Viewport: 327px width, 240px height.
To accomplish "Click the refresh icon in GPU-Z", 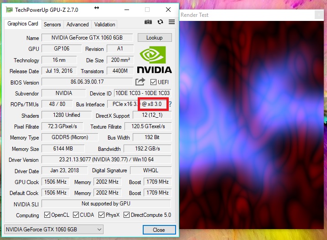I will [160, 22].
